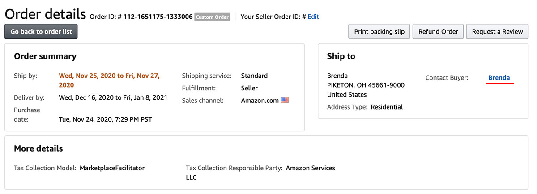Click the Order details page heading
537x194 pixels.
[45, 13]
